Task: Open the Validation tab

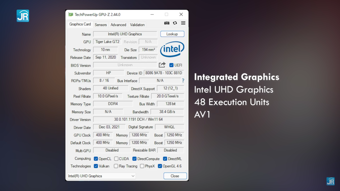Action: click(x=137, y=25)
